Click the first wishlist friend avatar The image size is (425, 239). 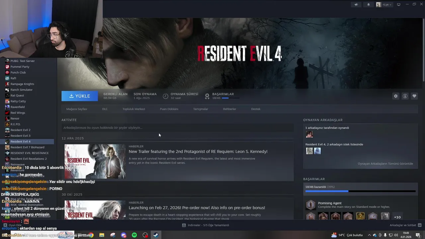pyautogui.click(x=309, y=151)
